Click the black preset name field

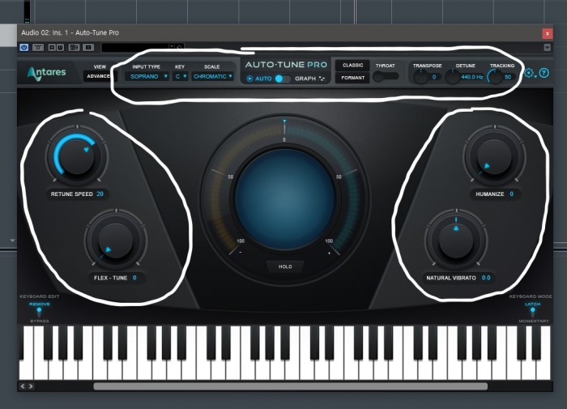[x=135, y=47]
